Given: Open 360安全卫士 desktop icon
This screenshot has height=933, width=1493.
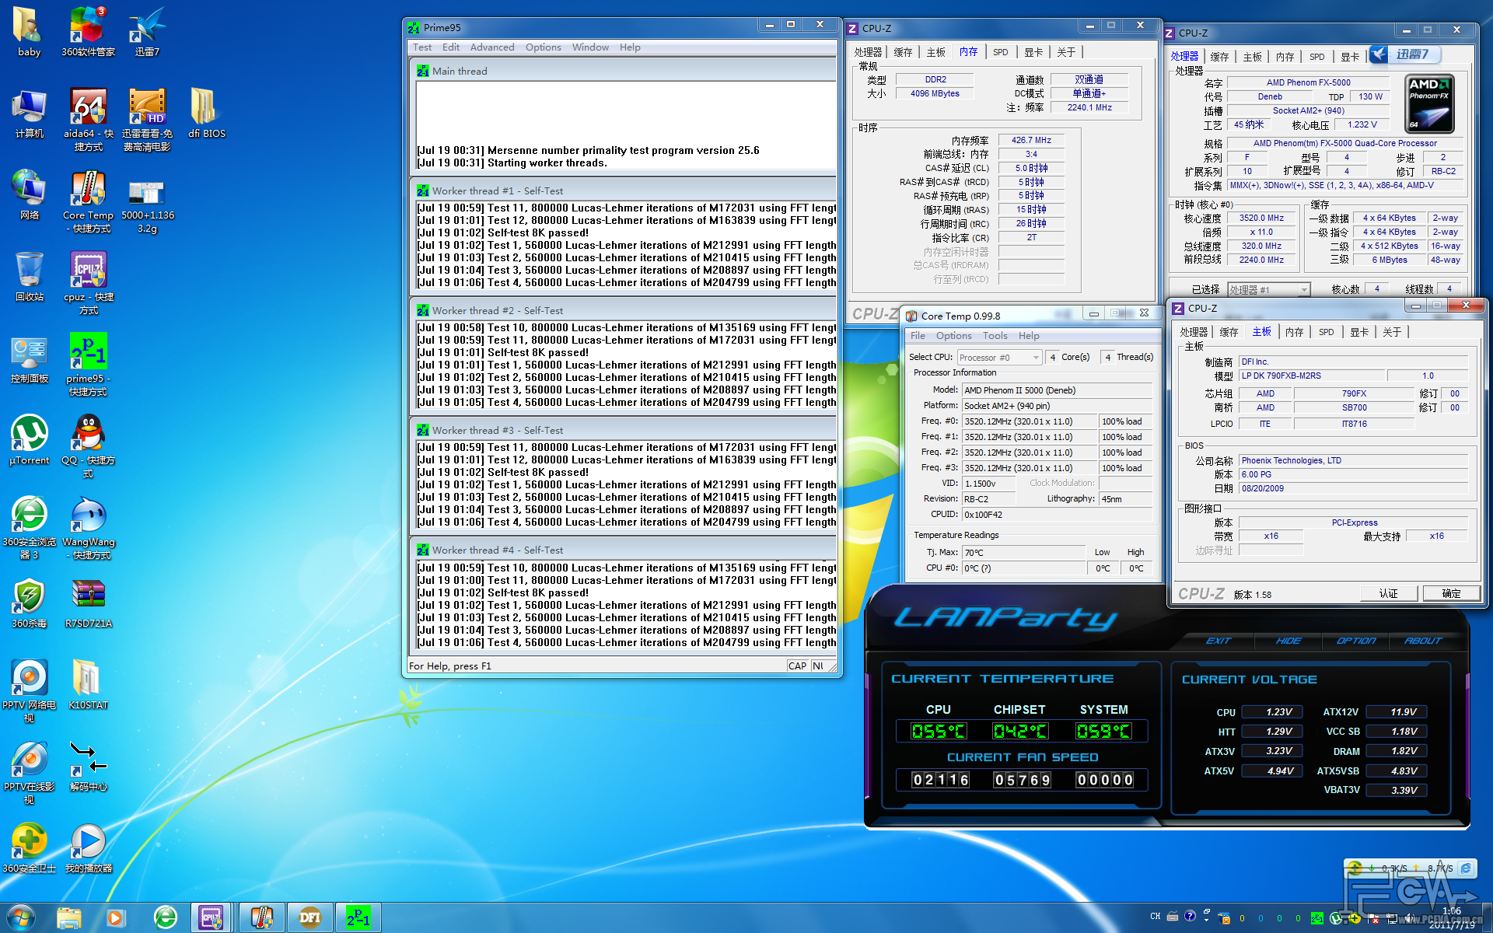Looking at the screenshot, I should (29, 848).
